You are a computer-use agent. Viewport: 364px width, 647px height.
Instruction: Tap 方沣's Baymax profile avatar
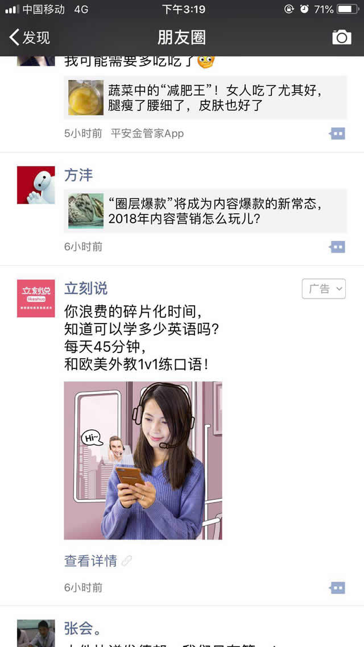coord(36,185)
